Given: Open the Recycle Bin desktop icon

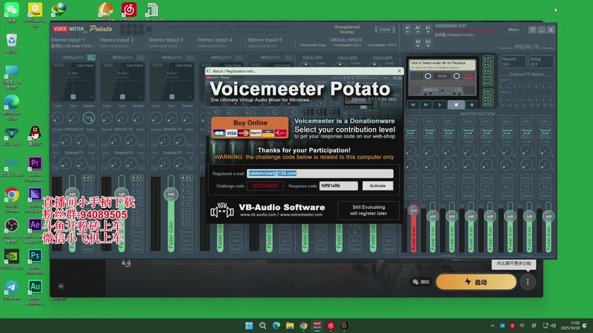Looking at the screenshot, I should (12, 44).
